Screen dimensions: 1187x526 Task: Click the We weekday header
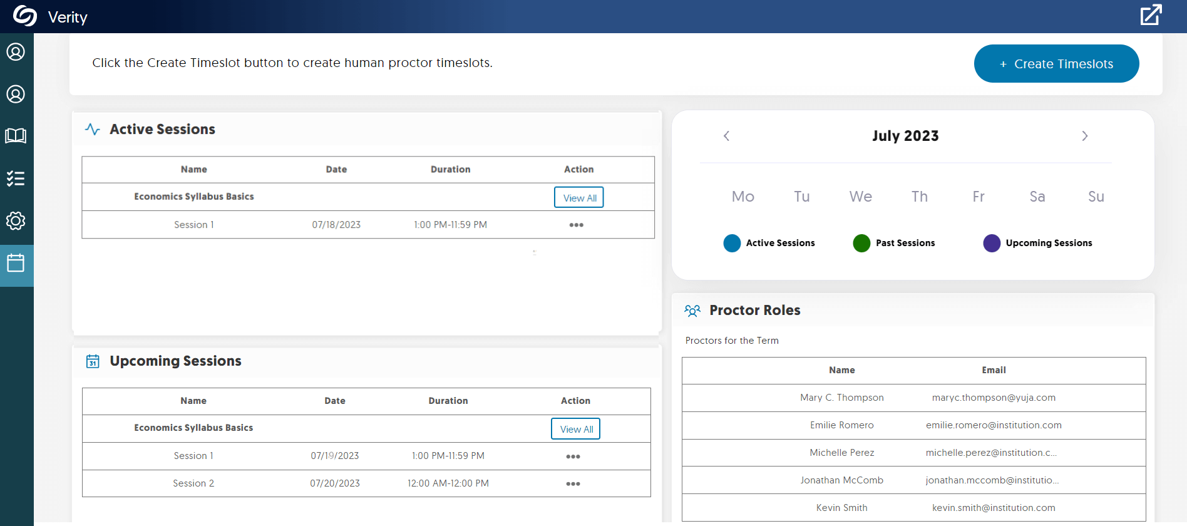tap(861, 197)
